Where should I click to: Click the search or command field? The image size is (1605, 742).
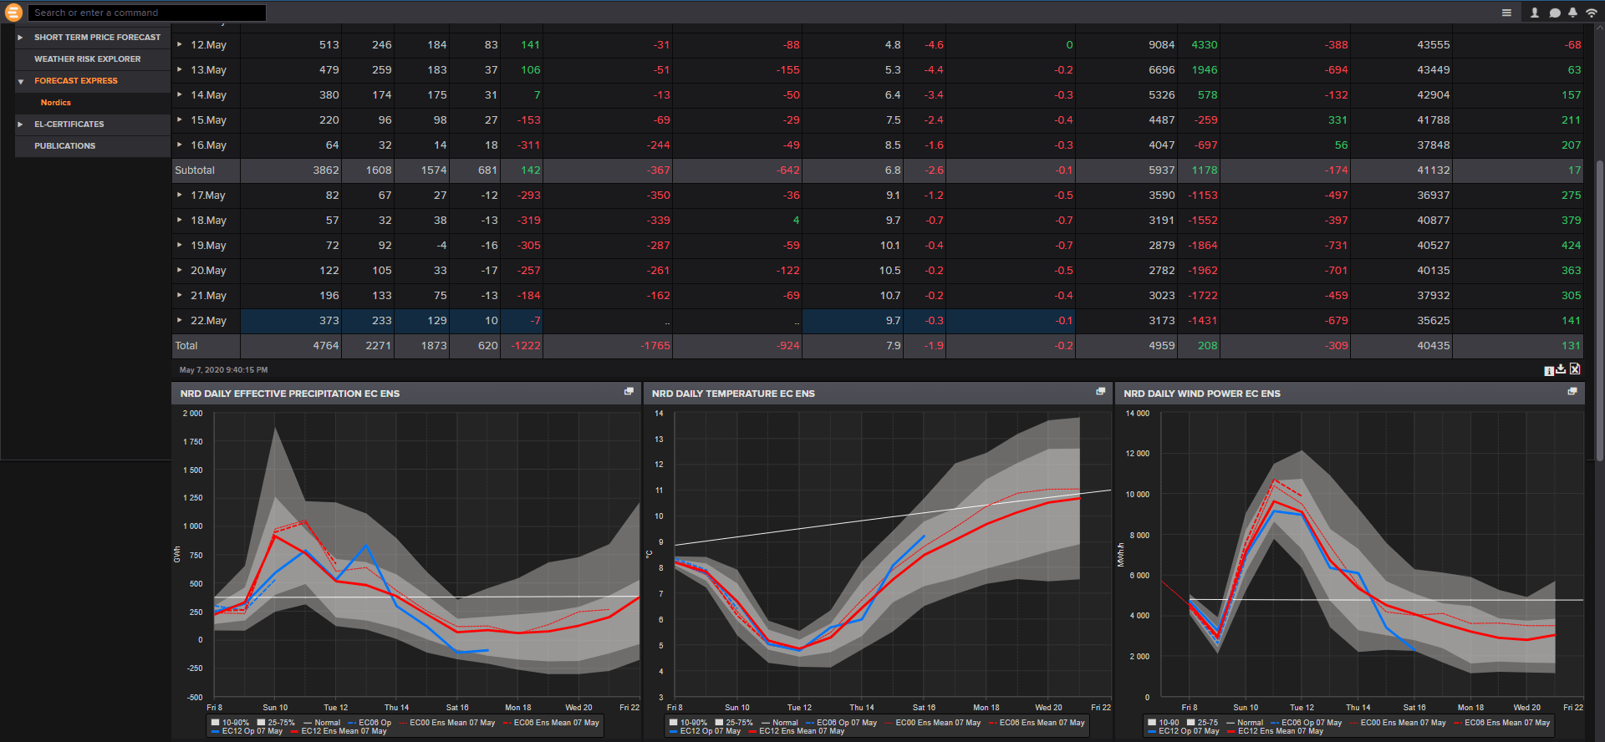click(146, 13)
